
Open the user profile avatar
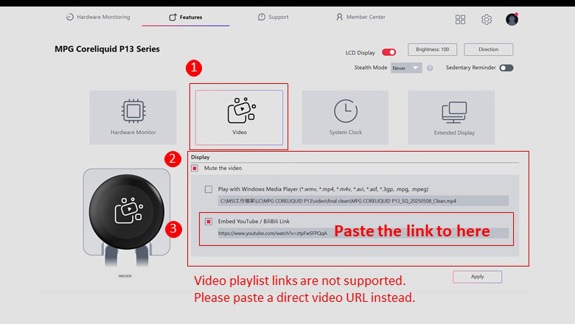point(512,19)
